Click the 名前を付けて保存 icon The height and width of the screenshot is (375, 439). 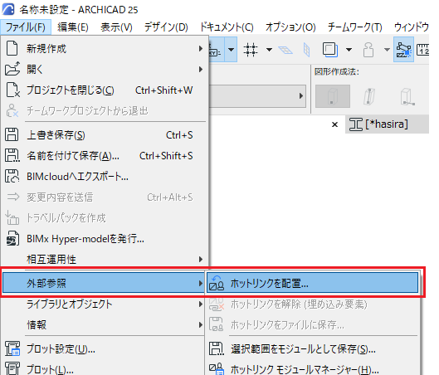point(12,155)
